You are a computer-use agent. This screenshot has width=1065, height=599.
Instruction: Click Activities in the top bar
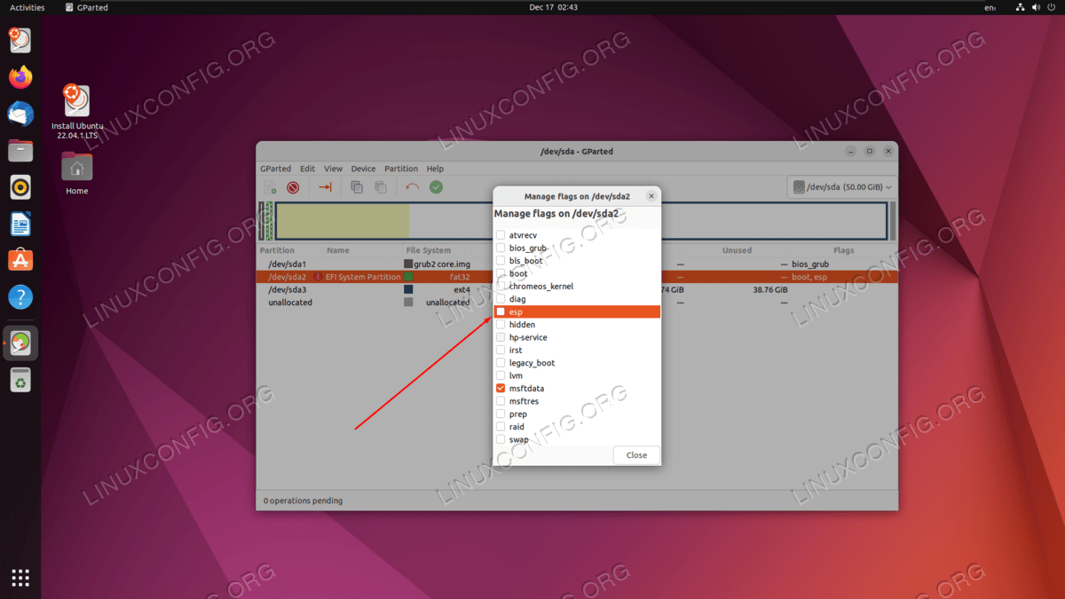pos(27,7)
